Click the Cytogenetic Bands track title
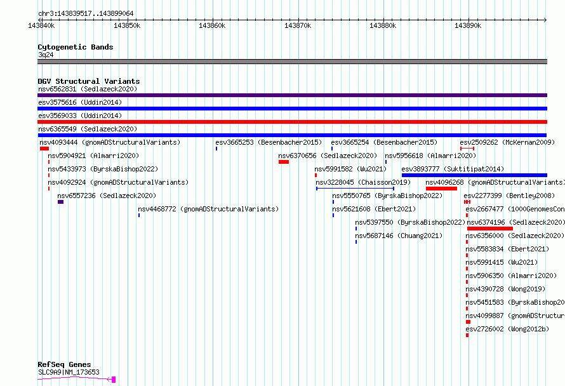 coord(76,47)
